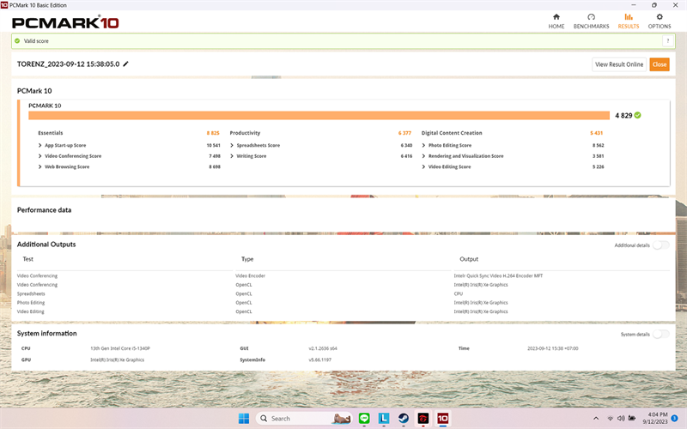Click the Windows Start button
This screenshot has width=687, height=429.
(243, 419)
